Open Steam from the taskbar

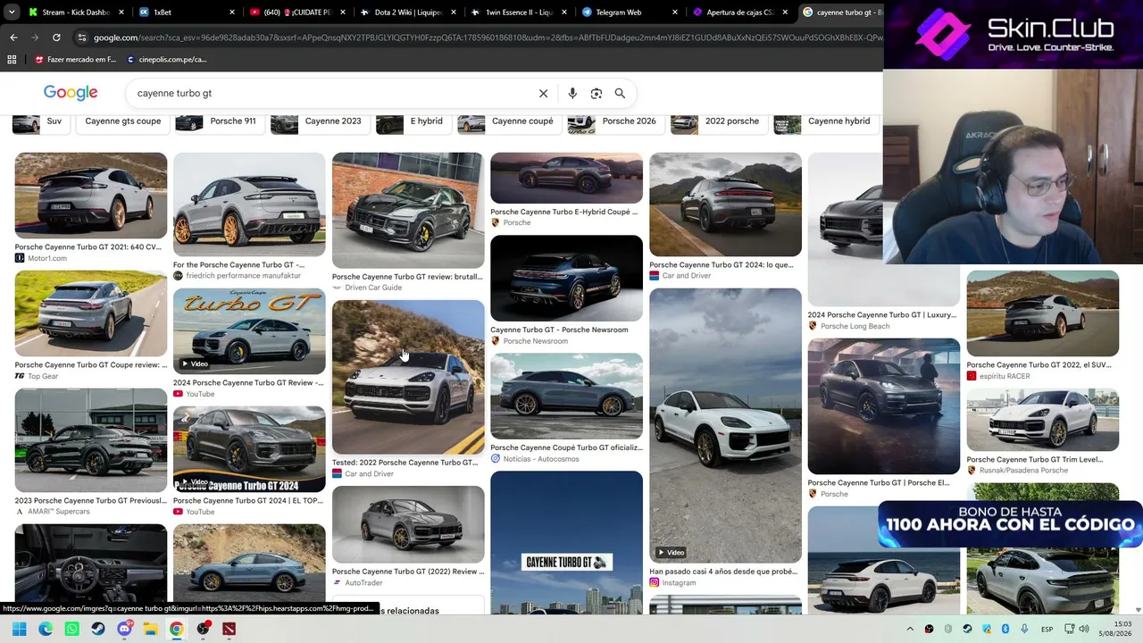(98, 629)
